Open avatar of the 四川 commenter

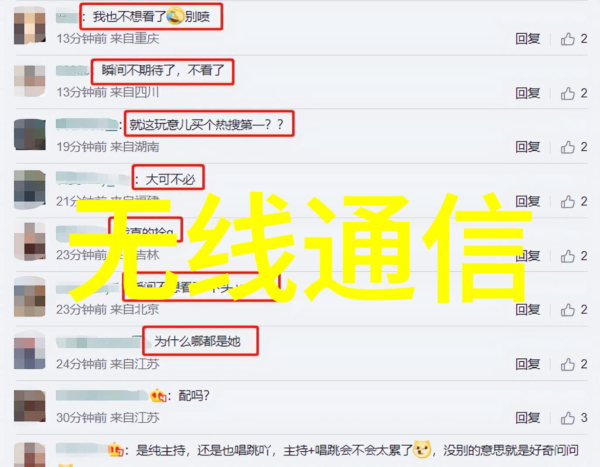coord(30,81)
